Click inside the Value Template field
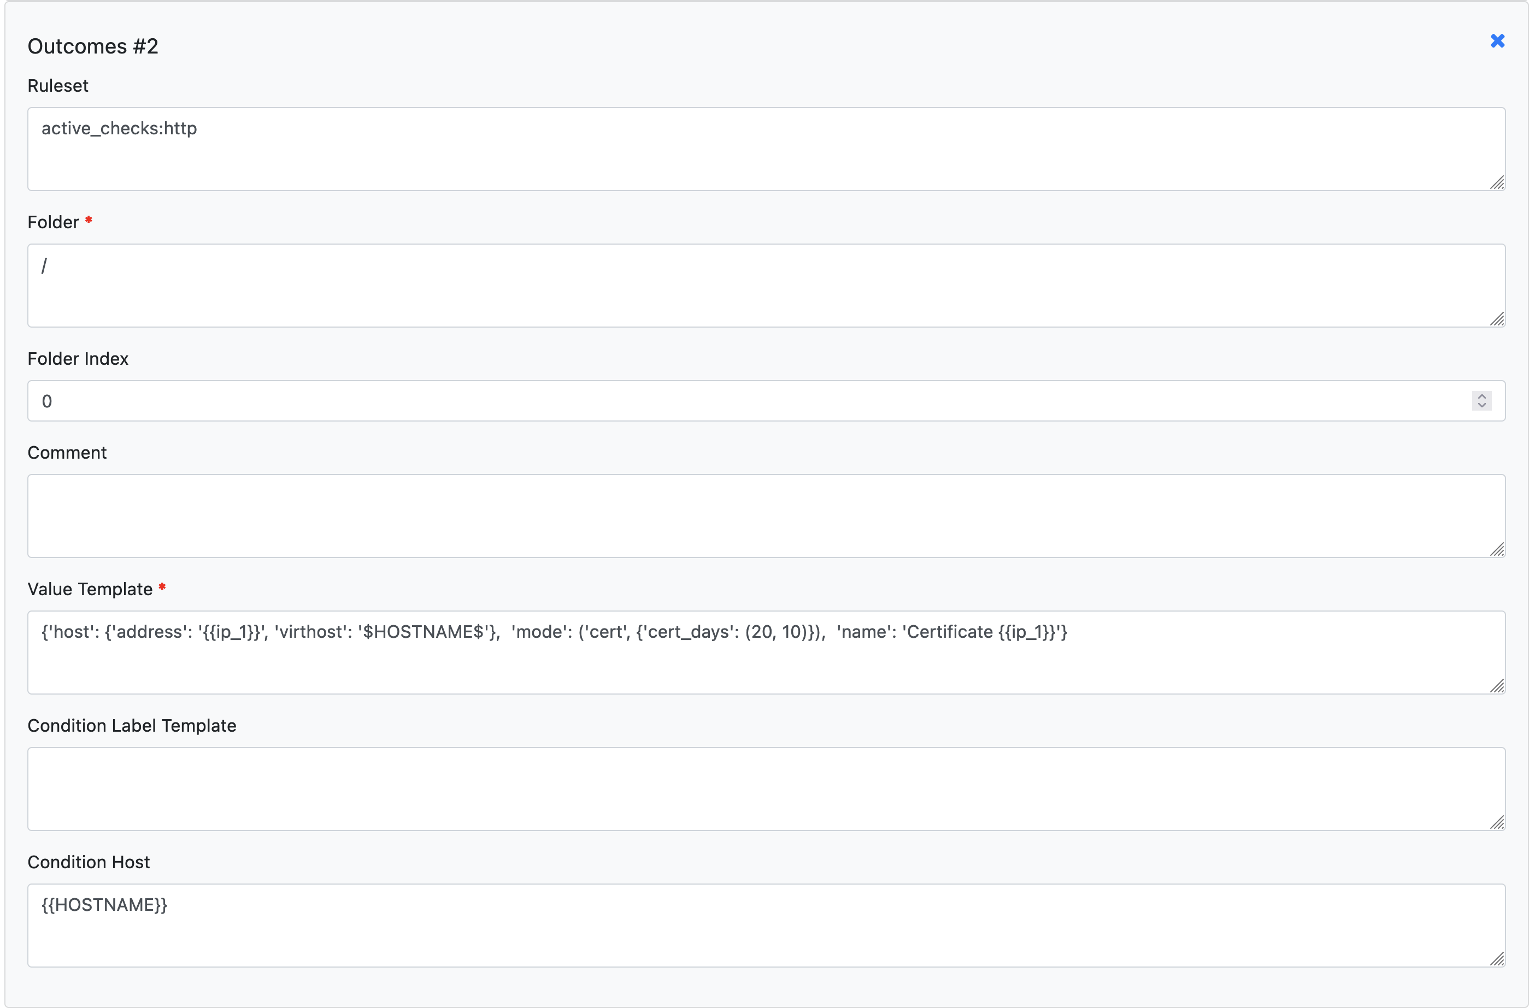1529x1008 pixels. 766,662
